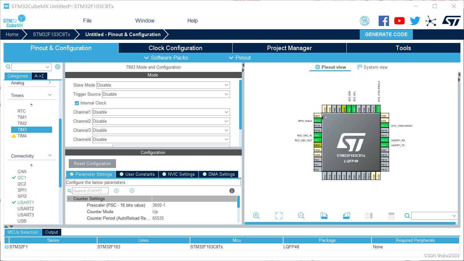Click the parameter search magnifier icon
Image resolution: width=464 pixels, height=261 pixels.
[x=69, y=191]
